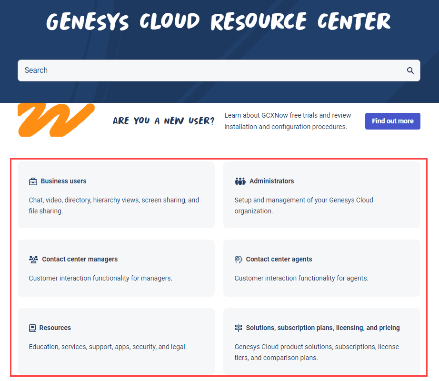Viewport: 439px width, 381px height.
Task: Select the group icon next to Administrators
Action: tap(240, 181)
